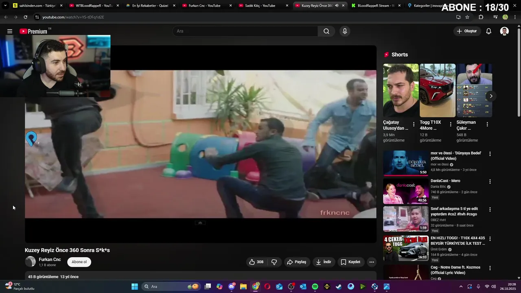Open the Furkan Cnc channel name link

tap(50, 260)
